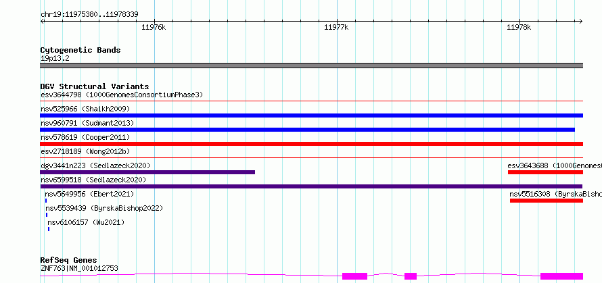This screenshot has height=283, width=602.
Task: Click the RefSeq Genes track heading
Action: [x=68, y=261]
